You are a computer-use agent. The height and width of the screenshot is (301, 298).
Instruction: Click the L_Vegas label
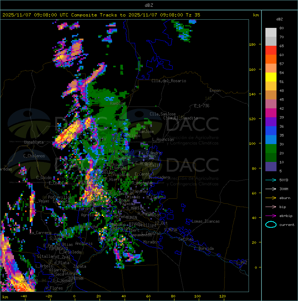(x=41, y=201)
